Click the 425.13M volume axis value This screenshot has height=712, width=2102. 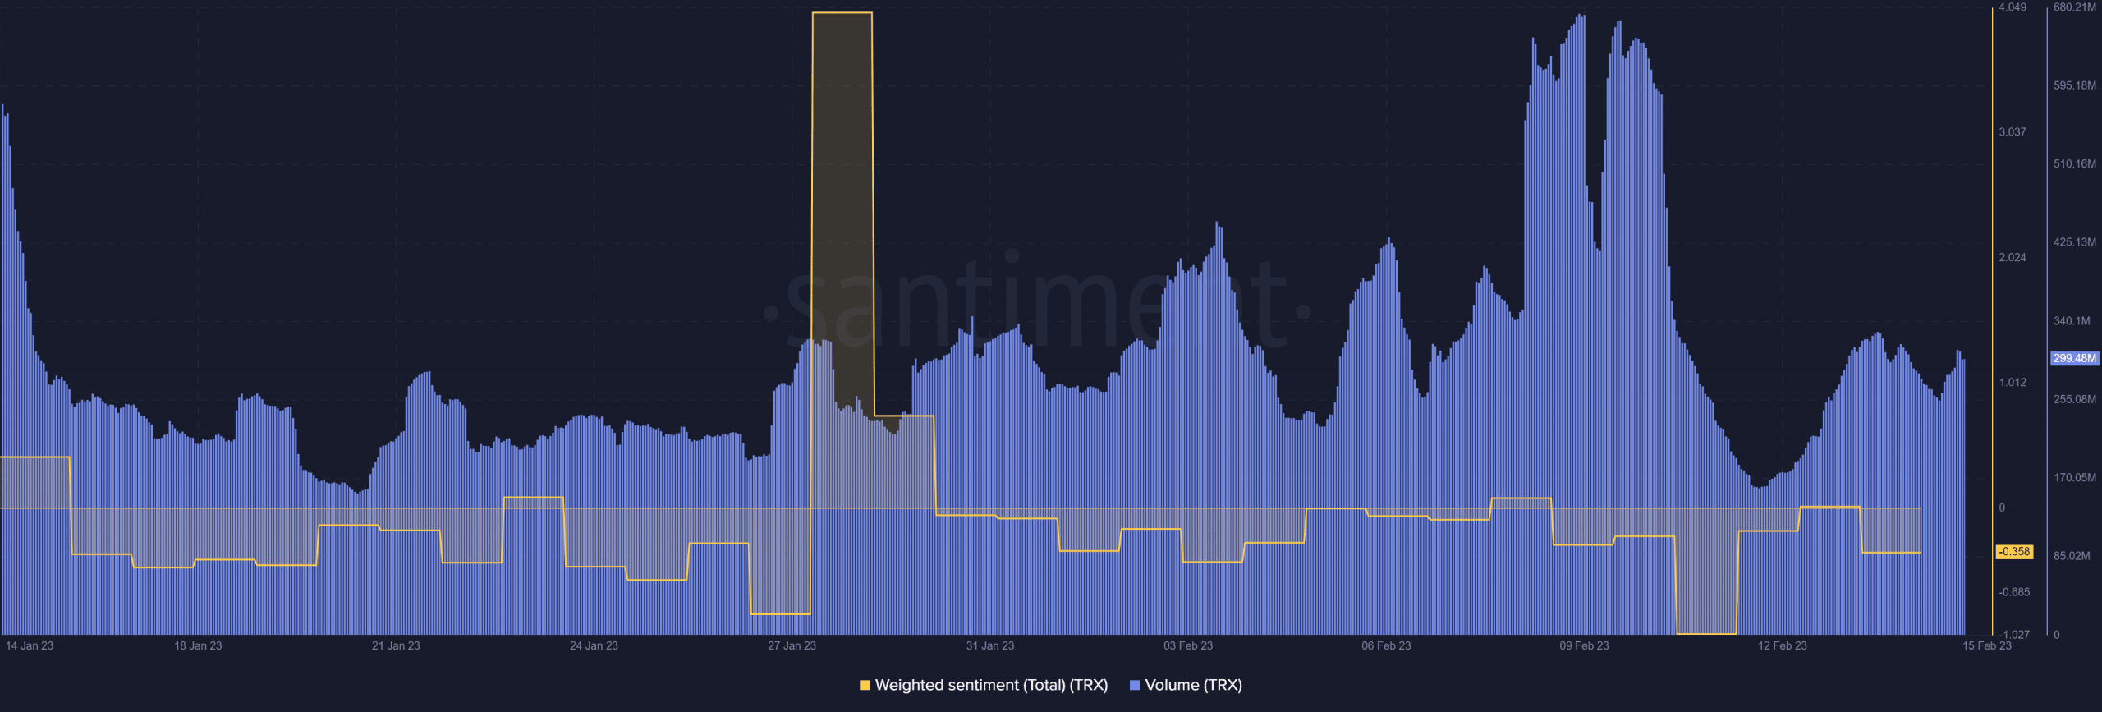(2075, 242)
